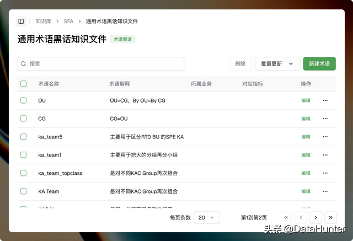This screenshot has width=353, height=241.
Task: Edit the ka_team1 term
Action: tap(306, 155)
